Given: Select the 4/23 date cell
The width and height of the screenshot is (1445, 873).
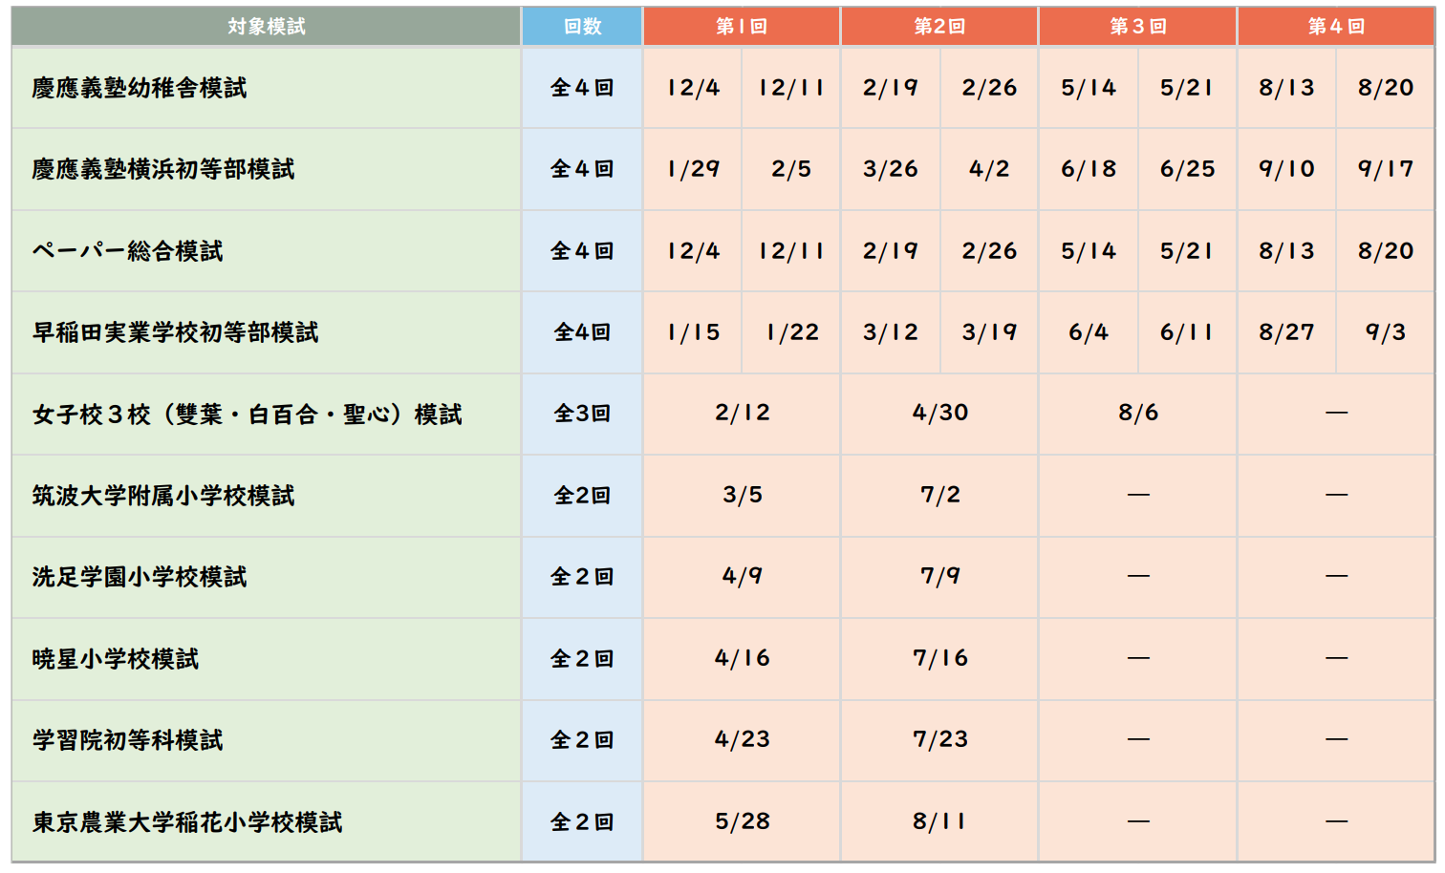Looking at the screenshot, I should click(743, 739).
